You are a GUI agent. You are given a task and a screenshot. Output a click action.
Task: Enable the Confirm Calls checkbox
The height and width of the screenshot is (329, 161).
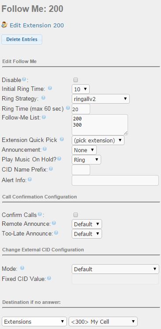pos(76,215)
